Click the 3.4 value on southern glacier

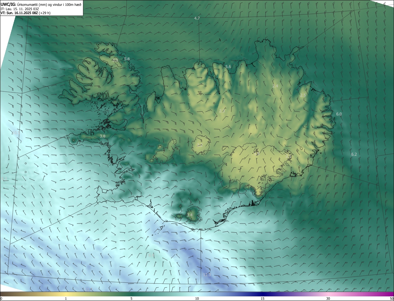tap(190, 215)
